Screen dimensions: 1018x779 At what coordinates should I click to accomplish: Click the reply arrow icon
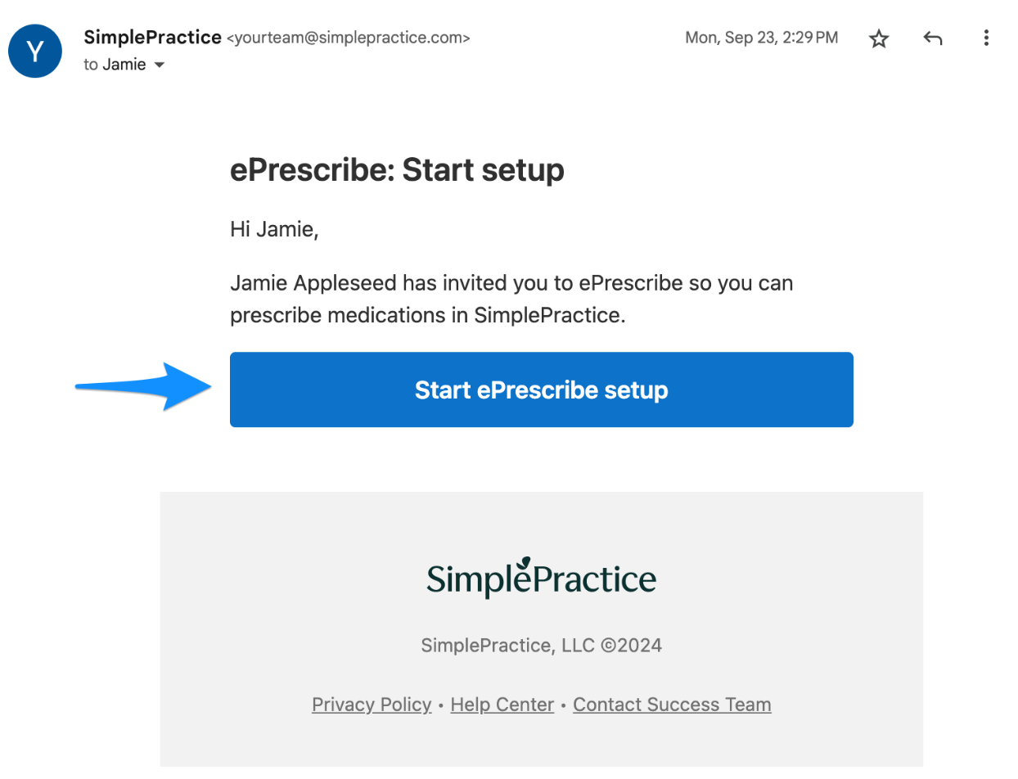click(933, 38)
